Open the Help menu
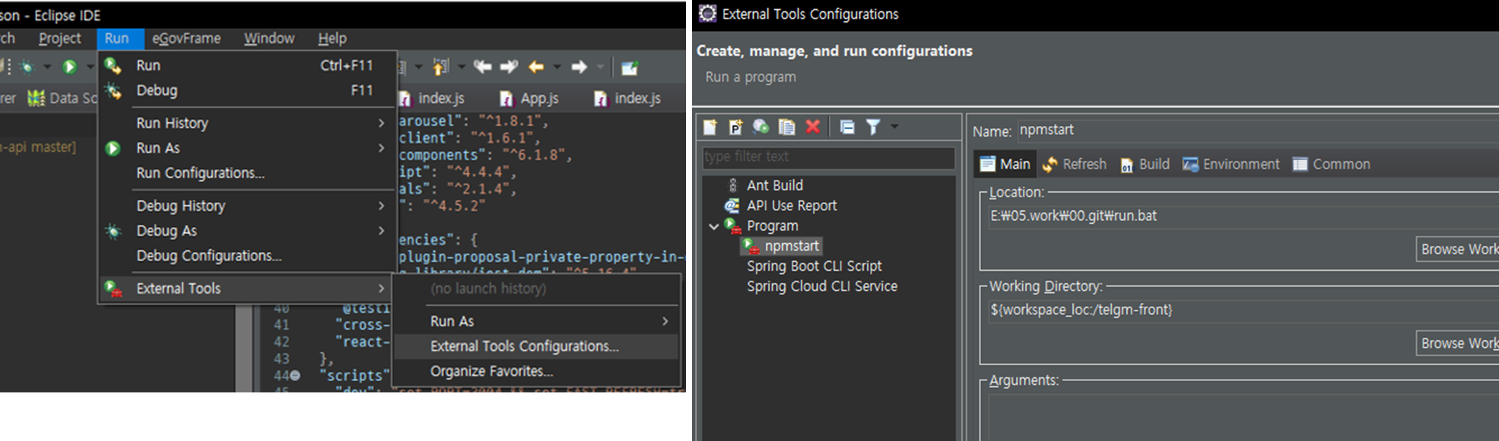 332,38
